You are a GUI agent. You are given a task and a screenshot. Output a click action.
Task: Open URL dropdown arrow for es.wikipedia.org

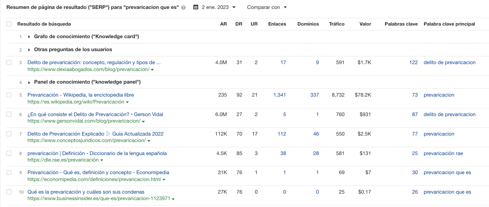pyautogui.click(x=128, y=102)
